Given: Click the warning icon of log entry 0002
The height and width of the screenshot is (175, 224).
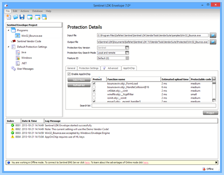Looking at the screenshot, I should [12, 129].
